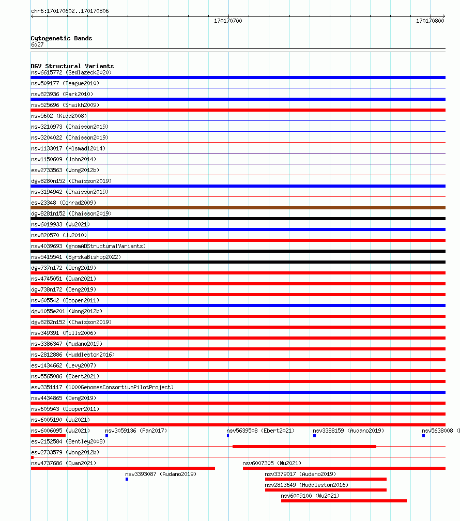Image resolution: width=460 pixels, height=521 pixels.
Task: Select the short red nsv6006095 variant bar
Action: pos(48,436)
